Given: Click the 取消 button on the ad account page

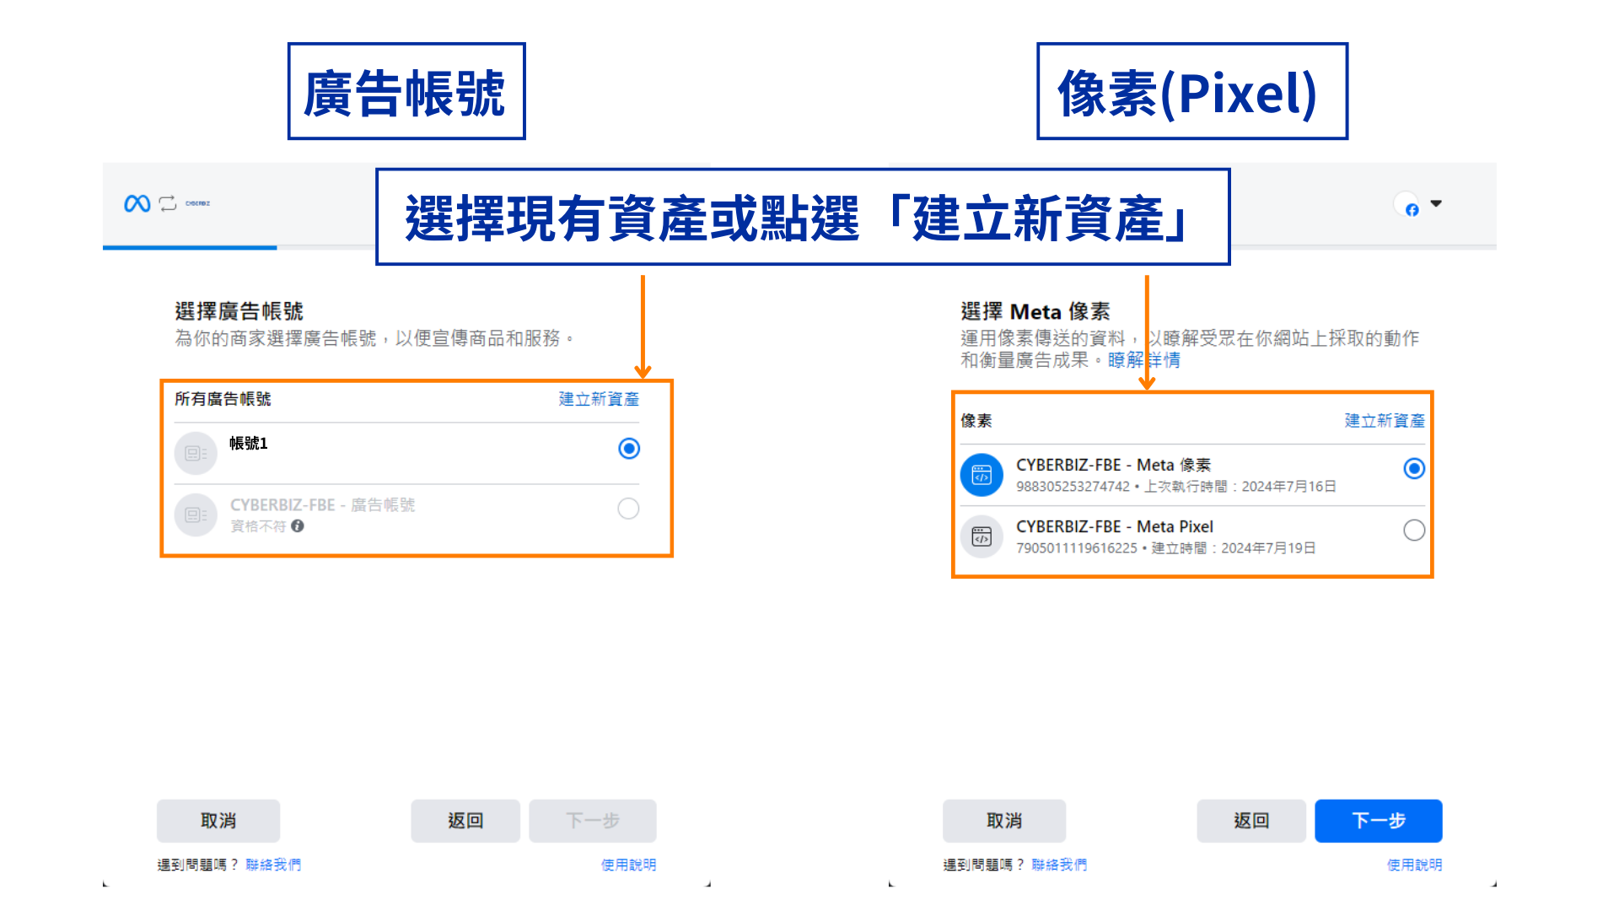Looking at the screenshot, I should click(218, 820).
